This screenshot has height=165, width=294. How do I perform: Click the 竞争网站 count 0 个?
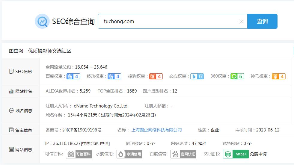point(248,143)
